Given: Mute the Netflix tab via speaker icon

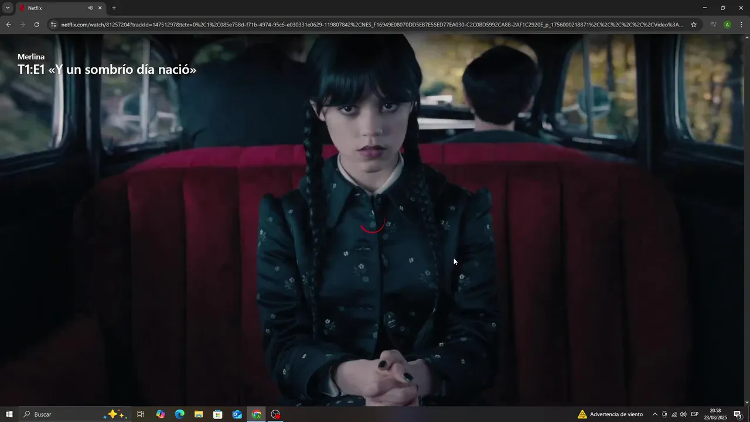Looking at the screenshot, I should point(90,8).
